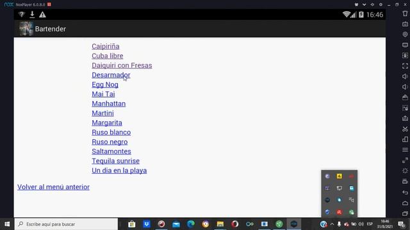Tap the Wi-Fi signal icon in status bar
The width and height of the screenshot is (410, 230).
346,14
